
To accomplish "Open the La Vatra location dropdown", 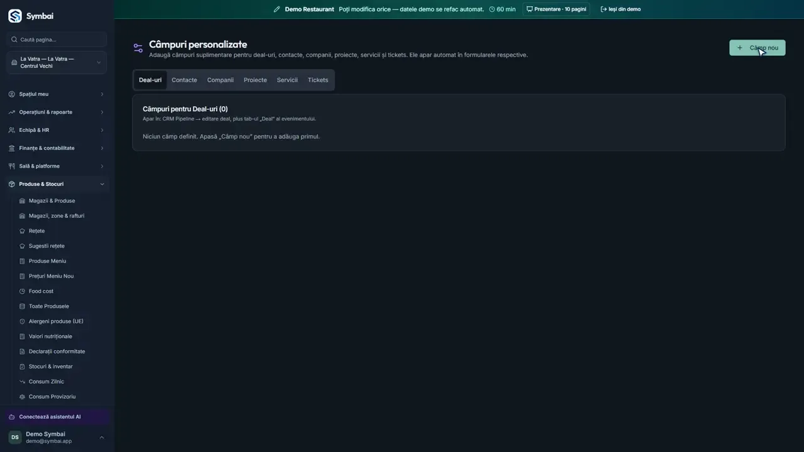I will point(57,63).
